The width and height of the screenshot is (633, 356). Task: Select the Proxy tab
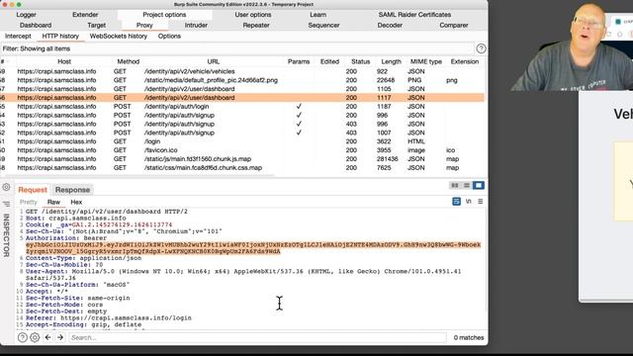[x=144, y=25]
